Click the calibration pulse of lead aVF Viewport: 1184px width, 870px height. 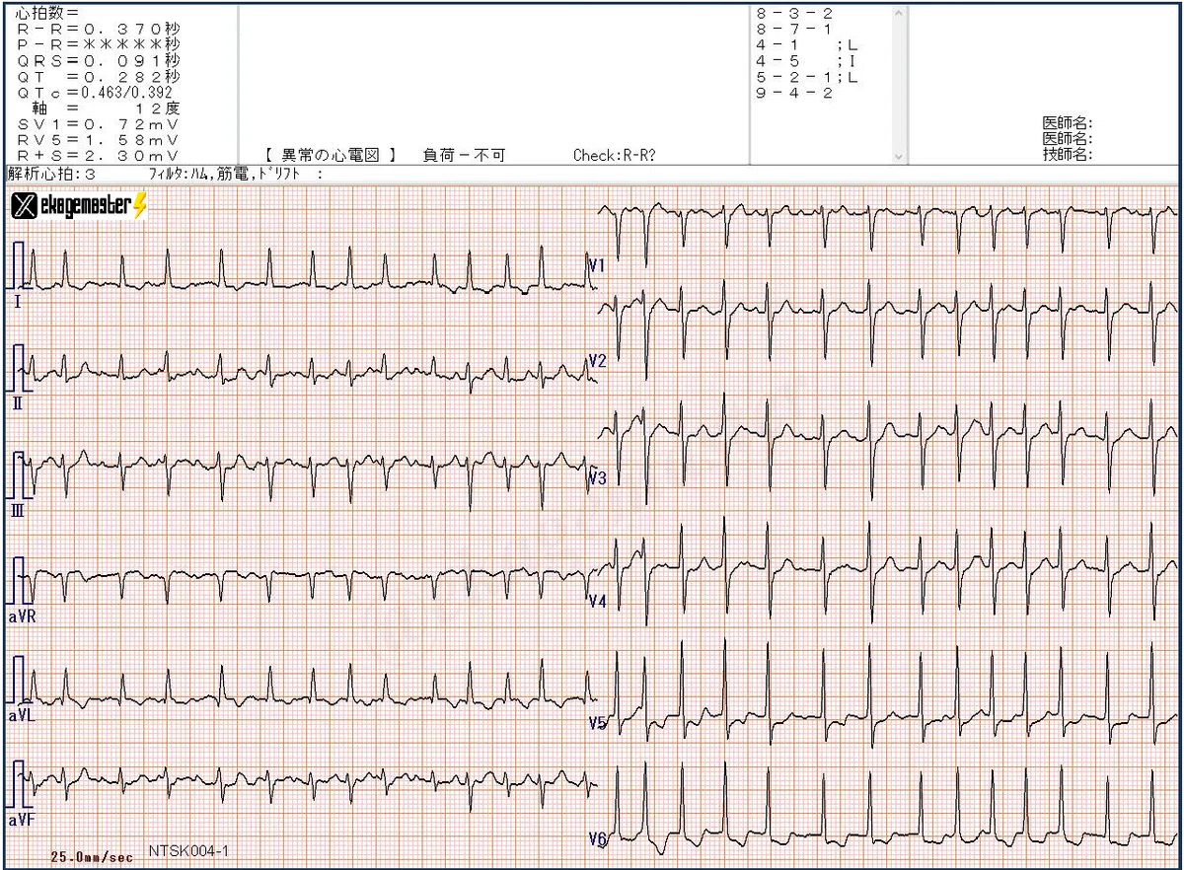21,786
